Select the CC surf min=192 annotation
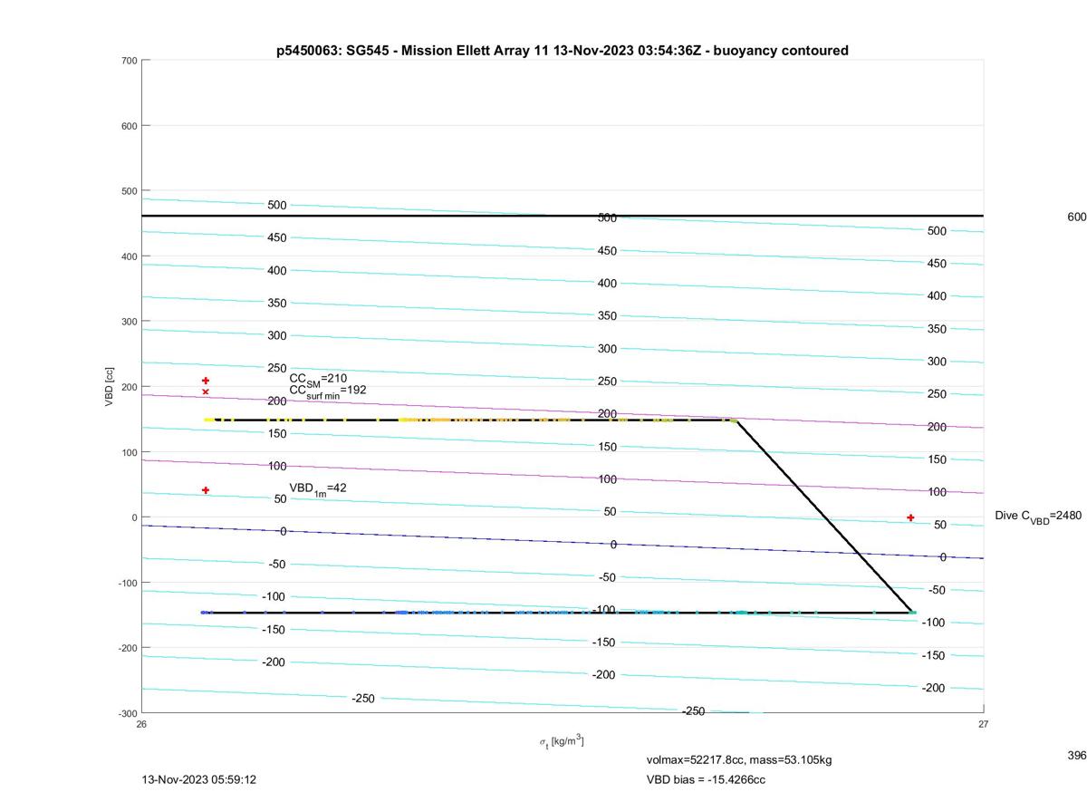 click(328, 391)
